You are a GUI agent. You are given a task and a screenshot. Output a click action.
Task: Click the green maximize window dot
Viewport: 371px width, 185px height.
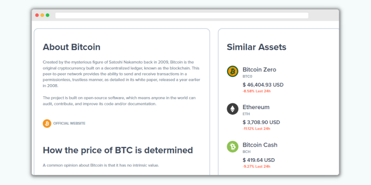[48, 15]
